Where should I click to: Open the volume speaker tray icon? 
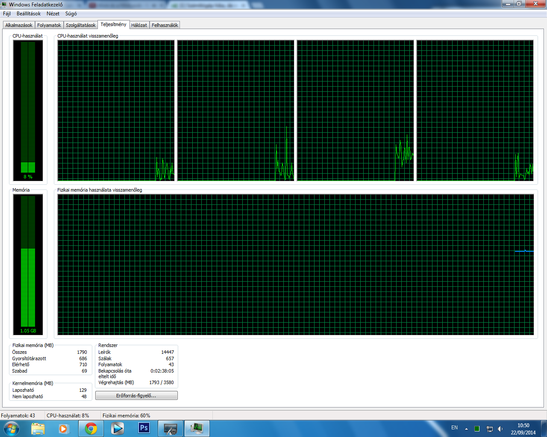tap(500, 429)
